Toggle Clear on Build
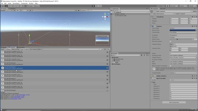Image resolution: width=198 pixels, height=111 pixels. 25,49
